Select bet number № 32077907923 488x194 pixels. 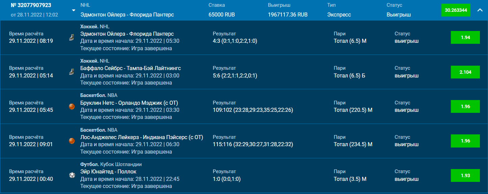[31, 6]
